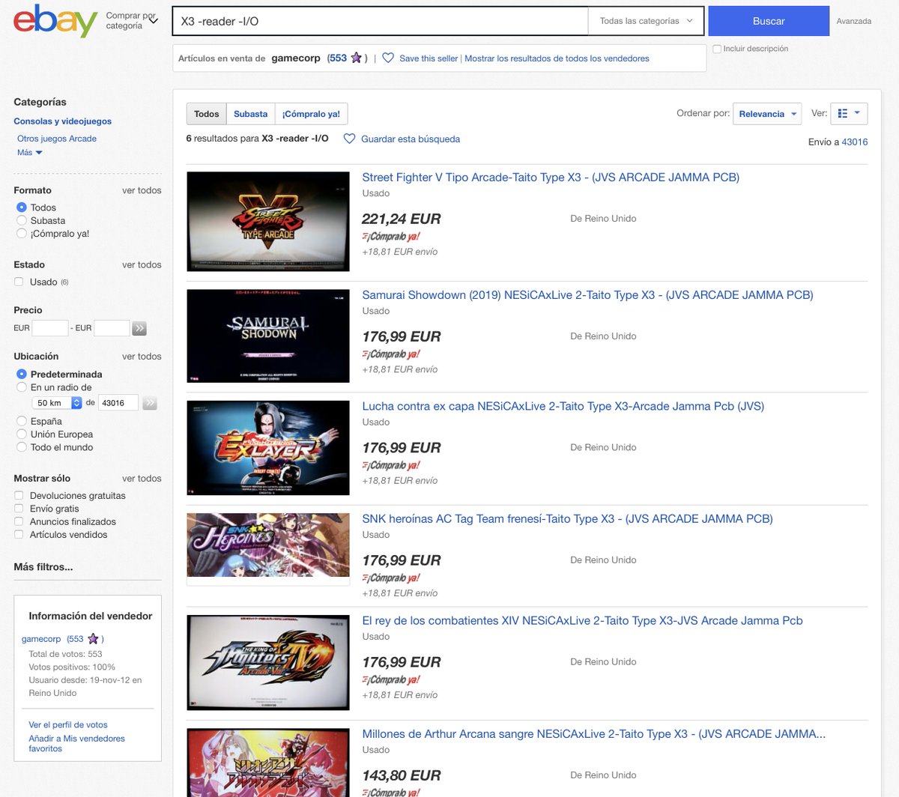Open Samurai Shodown listing thumbnail

[x=268, y=336]
